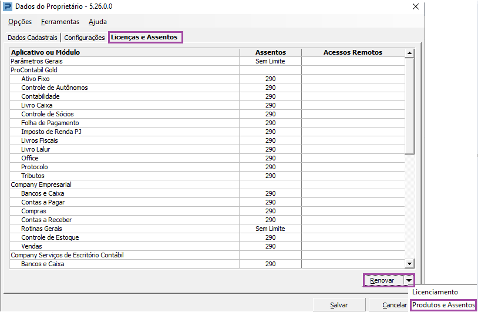The width and height of the screenshot is (478, 312).
Task: Click the Sem Limite value for Parâmetros Gerais
Action: click(270, 61)
